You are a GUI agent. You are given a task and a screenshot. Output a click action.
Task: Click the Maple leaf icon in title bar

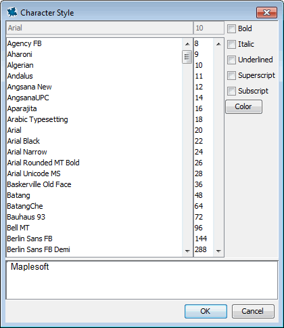(12, 12)
